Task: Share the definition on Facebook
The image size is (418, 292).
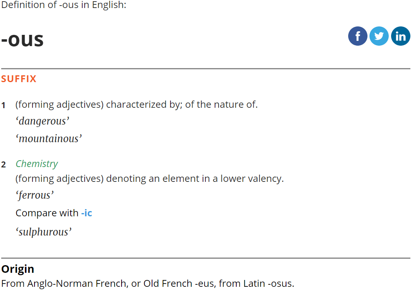Action: (x=357, y=36)
